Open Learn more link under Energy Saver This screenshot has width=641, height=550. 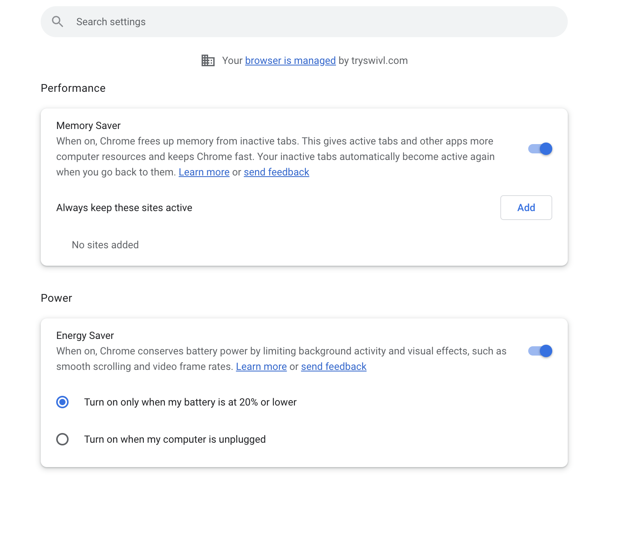pos(261,366)
